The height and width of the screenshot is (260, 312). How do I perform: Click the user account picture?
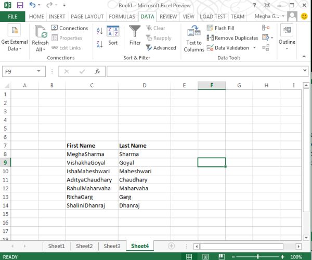tap(292, 16)
